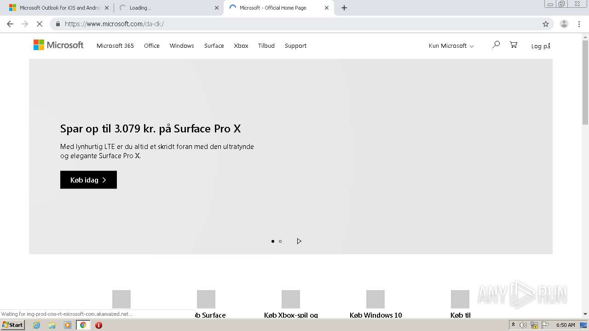Open Internet Explorer from the taskbar
This screenshot has height=331, width=589.
(37, 325)
